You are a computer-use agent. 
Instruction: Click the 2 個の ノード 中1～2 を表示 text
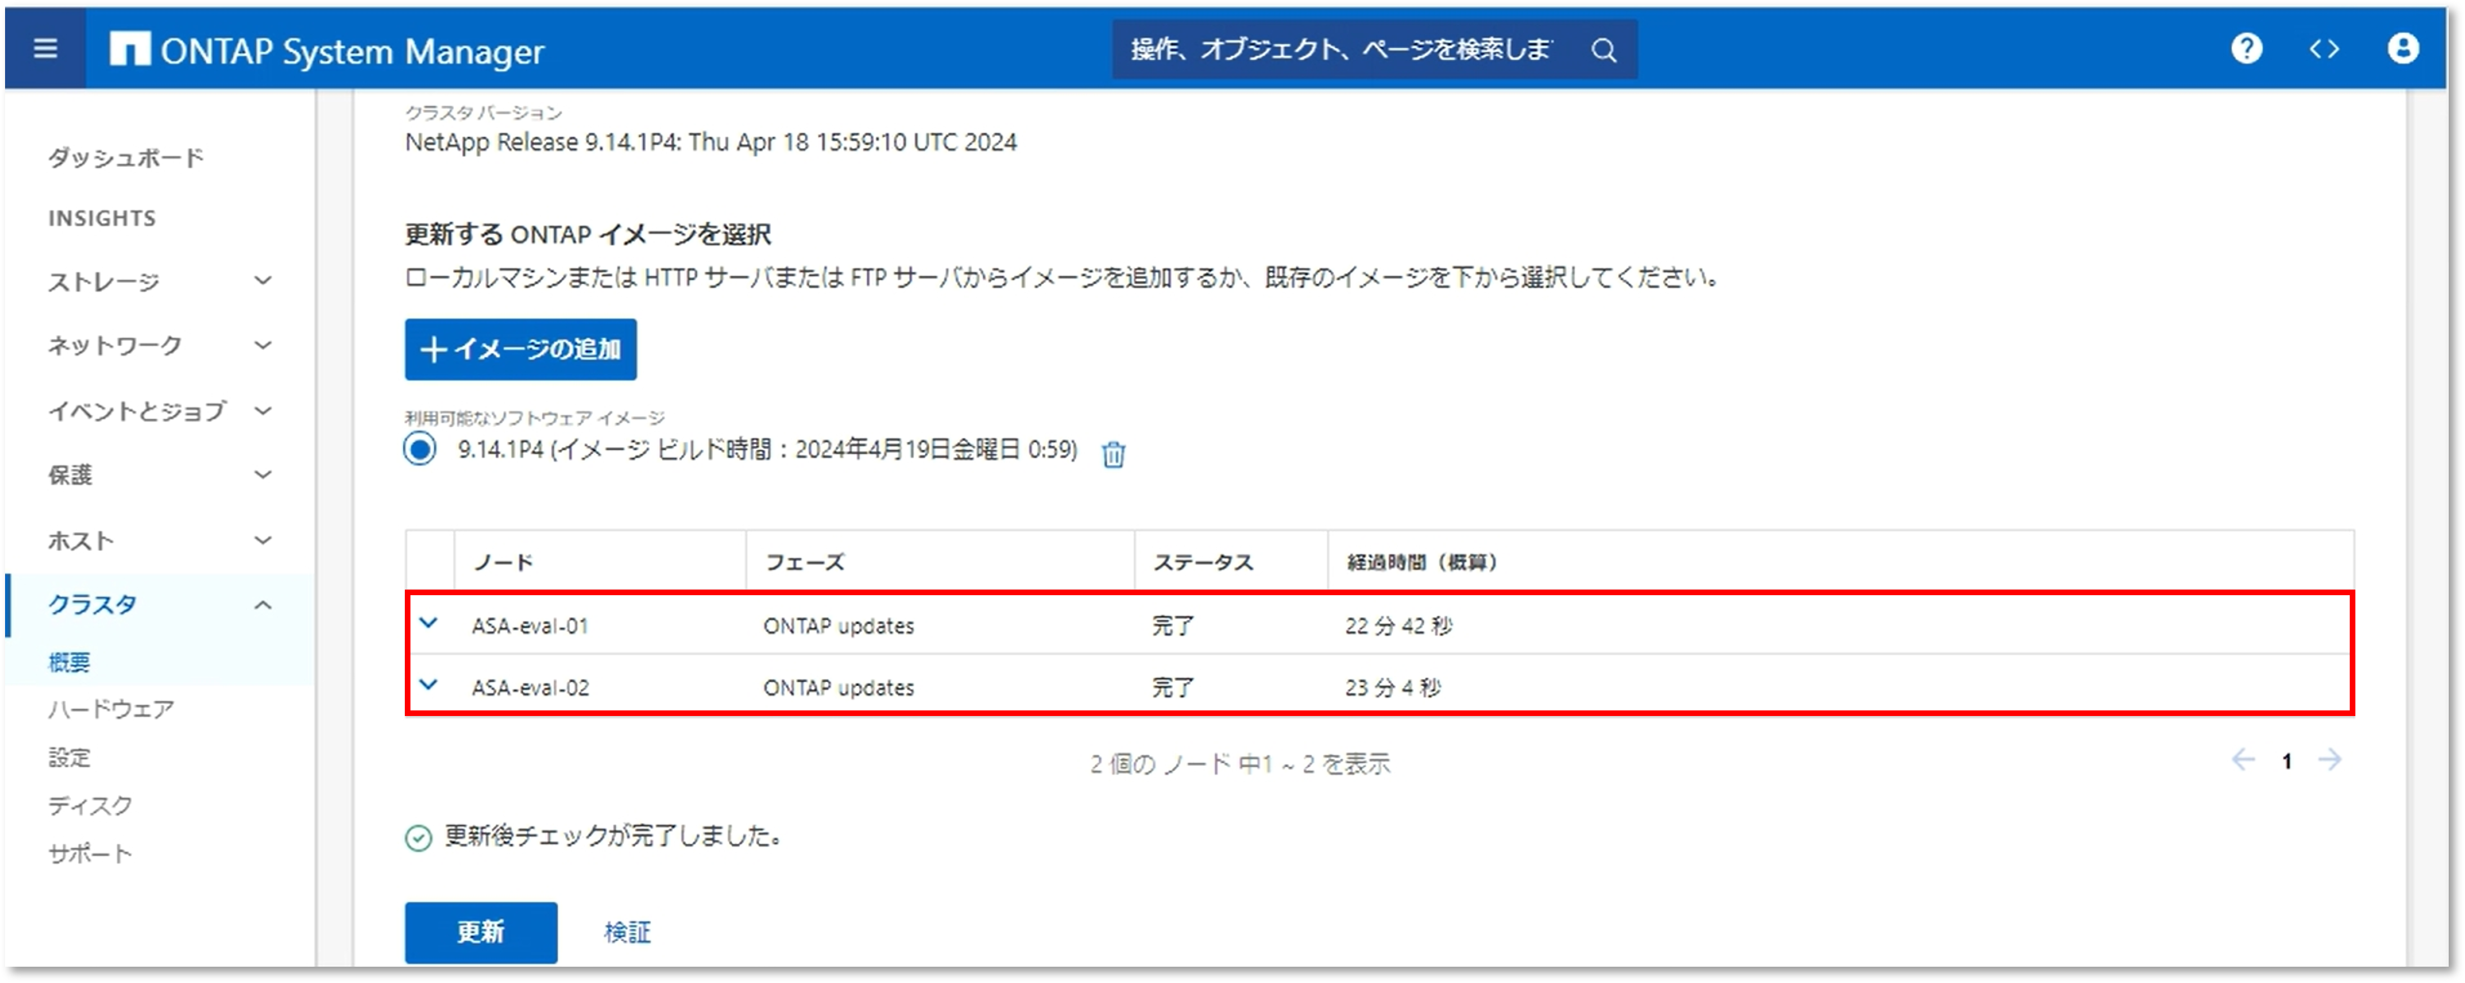(x=1240, y=764)
